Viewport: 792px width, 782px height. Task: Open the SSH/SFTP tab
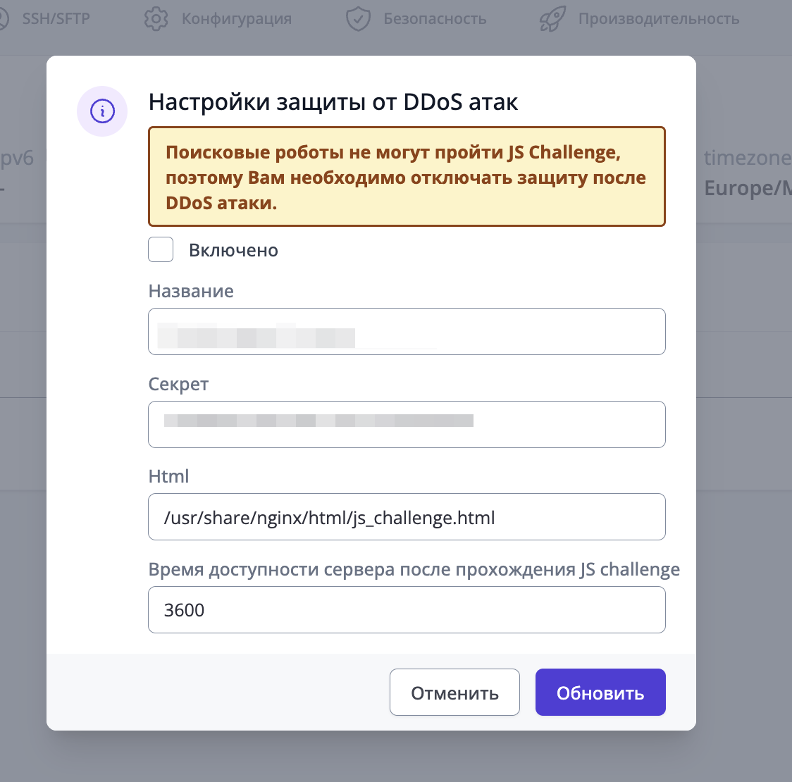click(x=56, y=19)
